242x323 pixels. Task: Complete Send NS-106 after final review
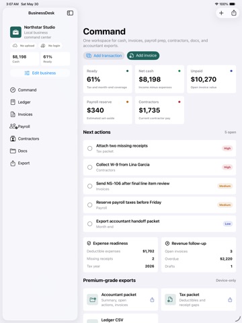coord(90,186)
